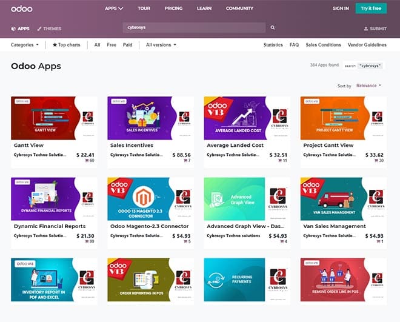Click the search field containing cybrosys

point(194,28)
